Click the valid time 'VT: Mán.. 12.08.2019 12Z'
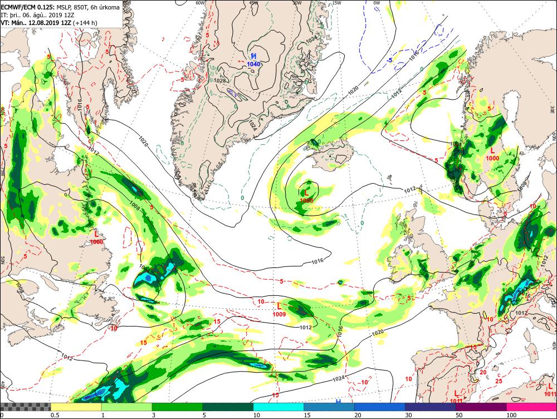 coord(36,23)
